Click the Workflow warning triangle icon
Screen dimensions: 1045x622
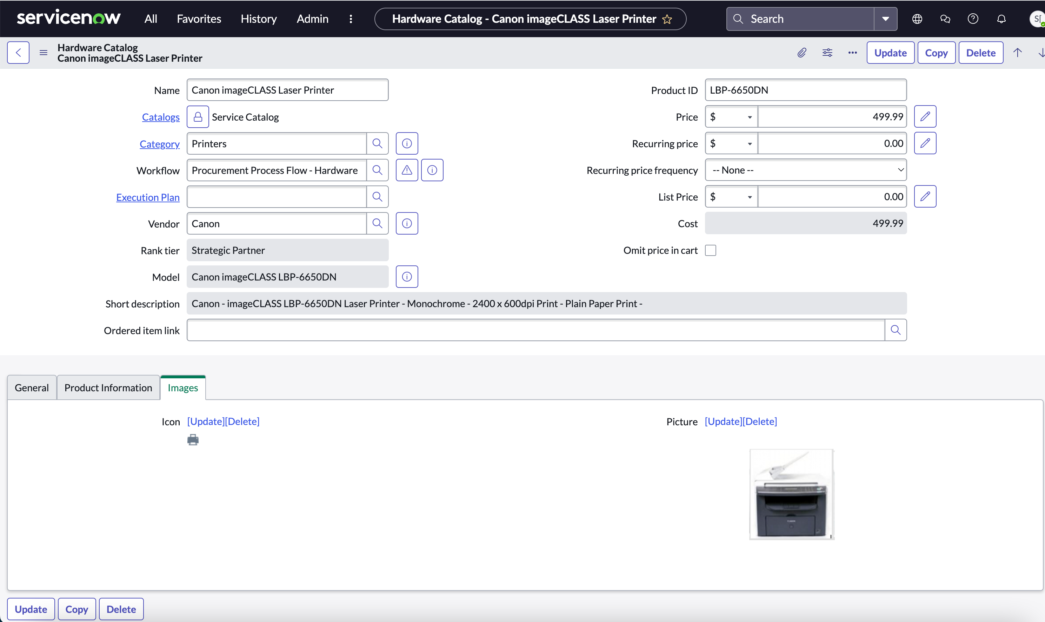coord(407,170)
